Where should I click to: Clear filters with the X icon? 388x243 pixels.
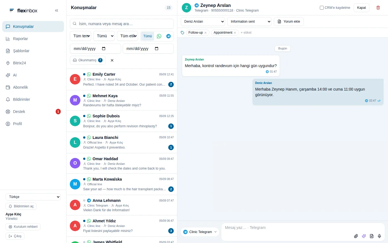[112, 60]
